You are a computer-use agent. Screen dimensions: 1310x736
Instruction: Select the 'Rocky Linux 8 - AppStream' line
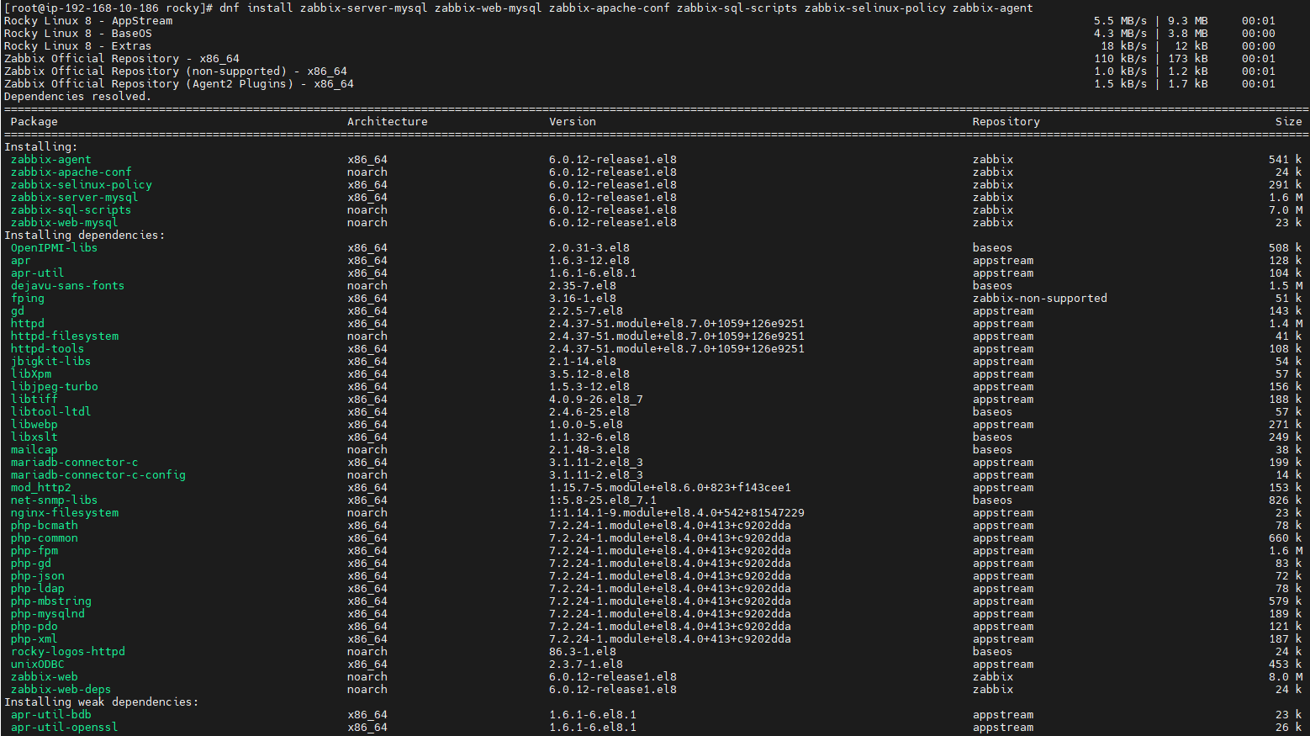pos(87,20)
